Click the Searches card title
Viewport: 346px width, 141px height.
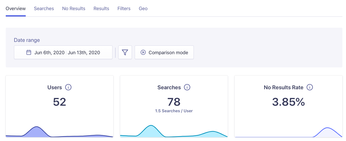[x=169, y=87]
